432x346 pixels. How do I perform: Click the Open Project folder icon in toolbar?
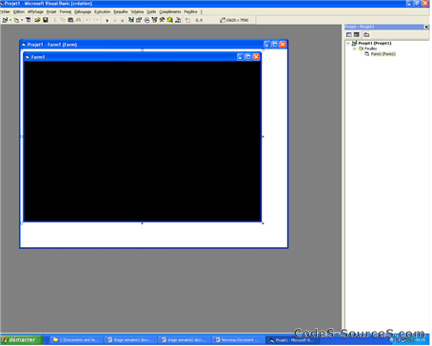click(37, 20)
